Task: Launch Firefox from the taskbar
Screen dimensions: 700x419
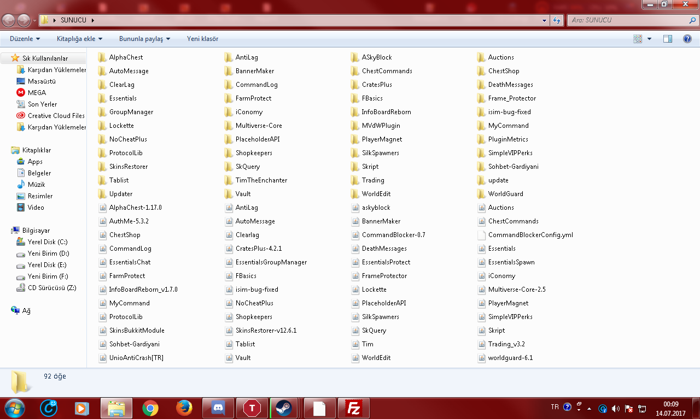Action: coord(184,408)
